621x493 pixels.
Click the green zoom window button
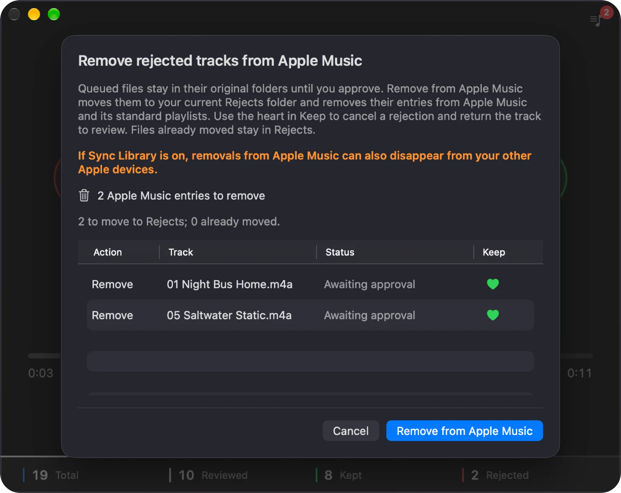pyautogui.click(x=54, y=14)
